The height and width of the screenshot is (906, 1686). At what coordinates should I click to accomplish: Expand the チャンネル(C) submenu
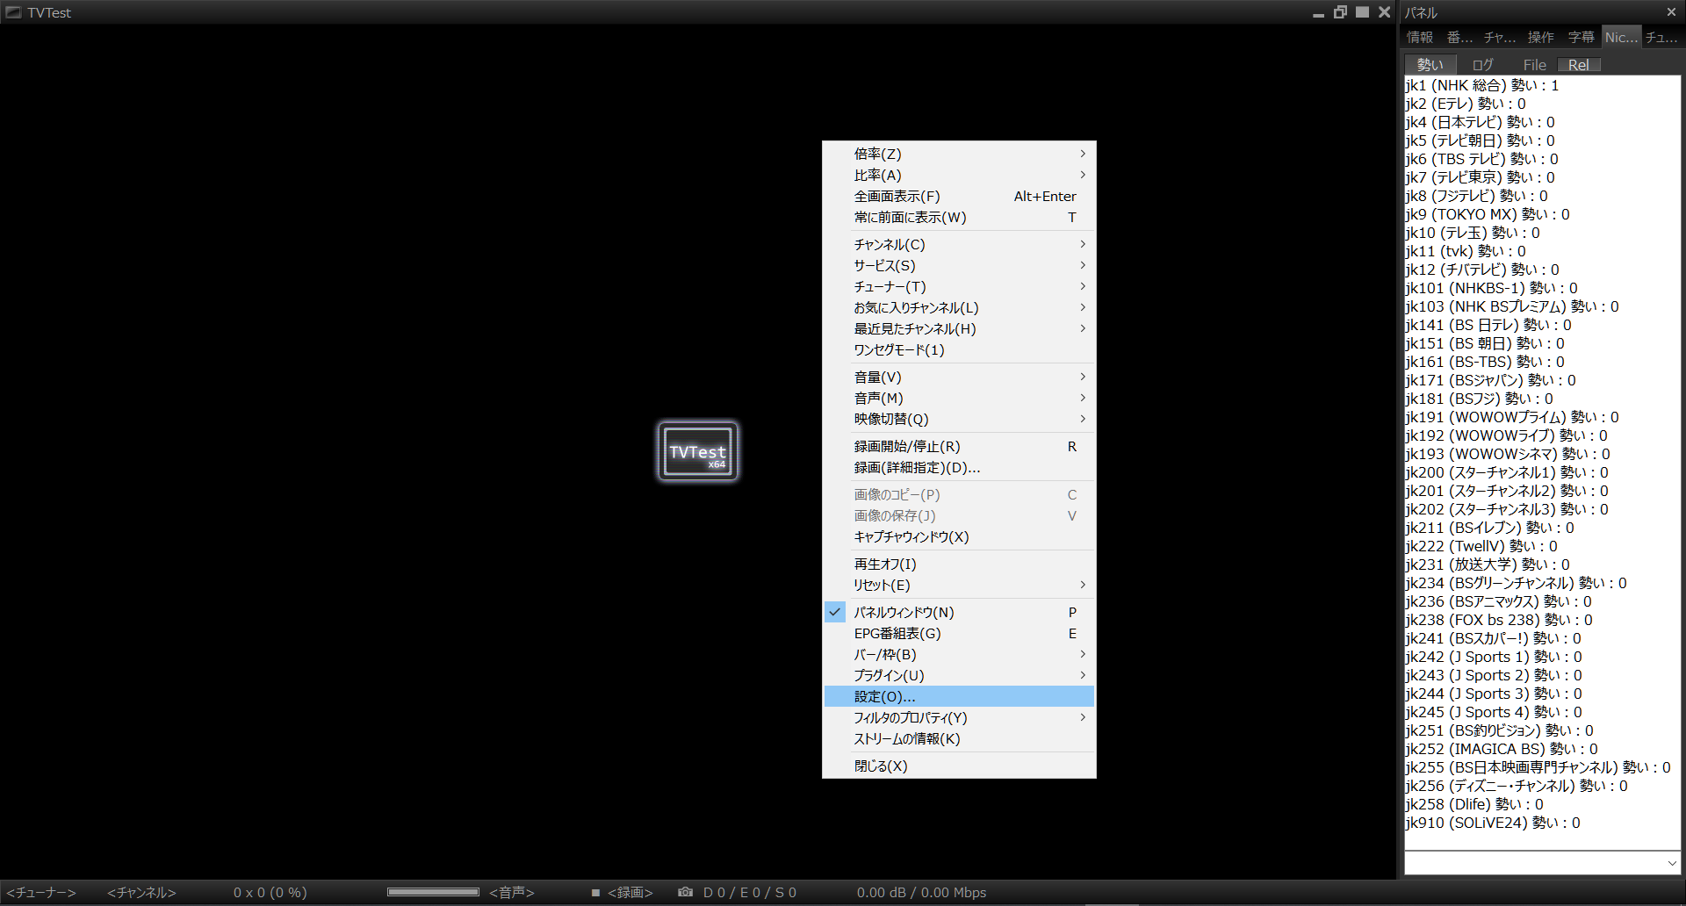click(x=959, y=244)
